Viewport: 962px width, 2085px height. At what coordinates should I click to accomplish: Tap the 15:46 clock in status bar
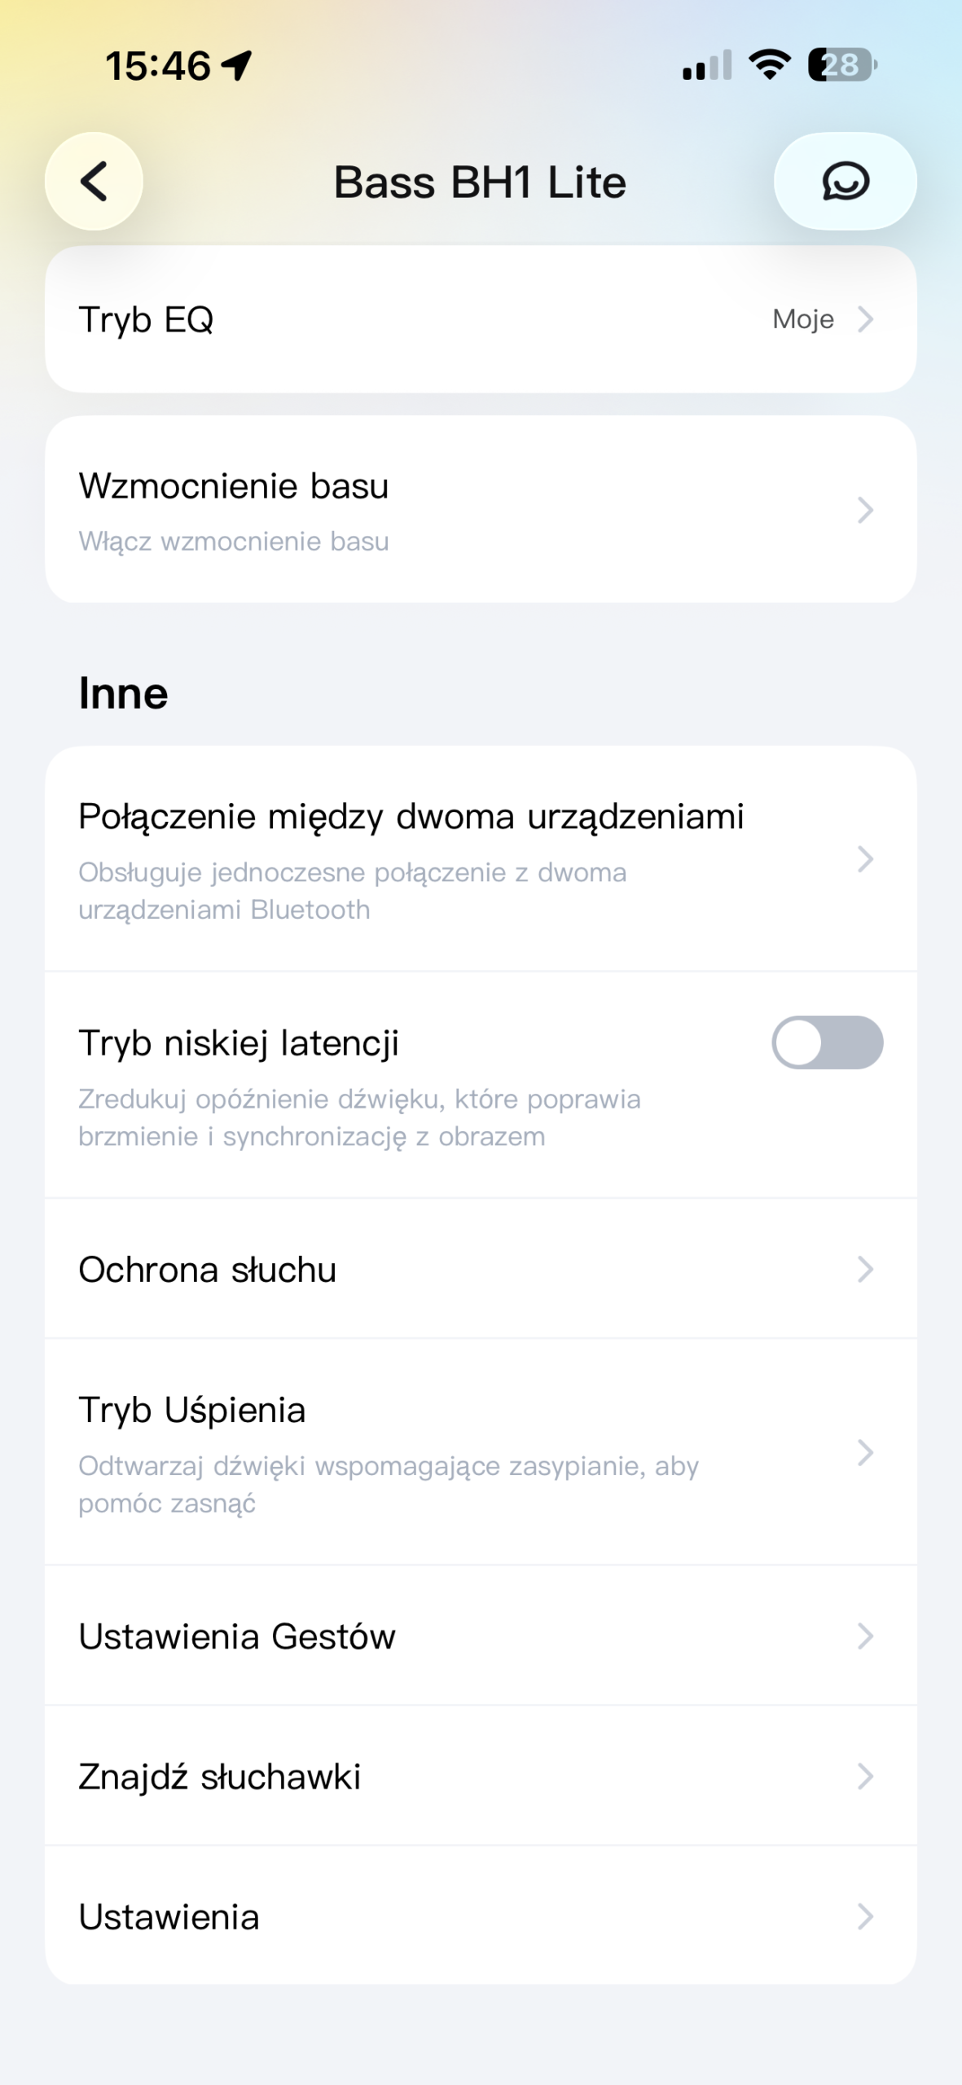click(x=158, y=65)
